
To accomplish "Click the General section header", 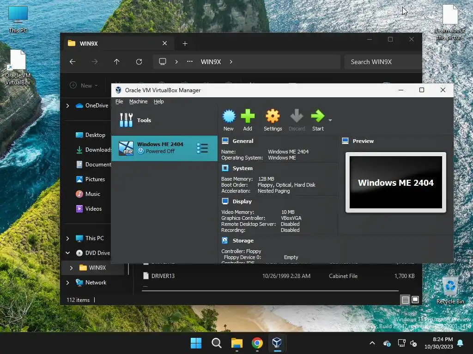I will click(x=243, y=141).
